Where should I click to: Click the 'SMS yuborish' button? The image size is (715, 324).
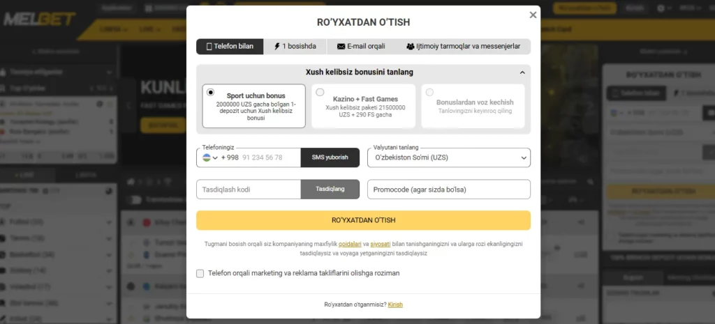[330, 157]
